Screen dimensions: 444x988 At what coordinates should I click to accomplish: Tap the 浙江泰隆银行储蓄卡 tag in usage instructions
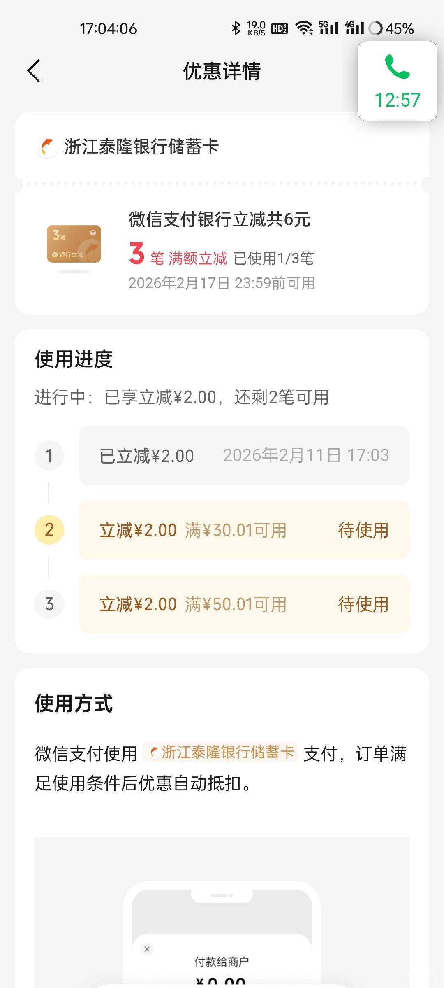[x=221, y=752]
